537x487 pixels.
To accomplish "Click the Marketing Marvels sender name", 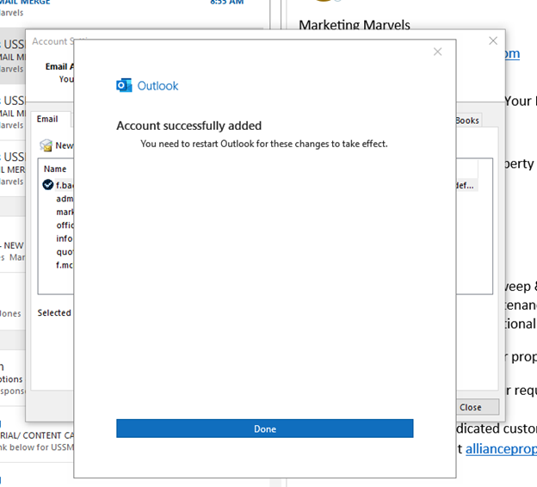I will pyautogui.click(x=355, y=25).
